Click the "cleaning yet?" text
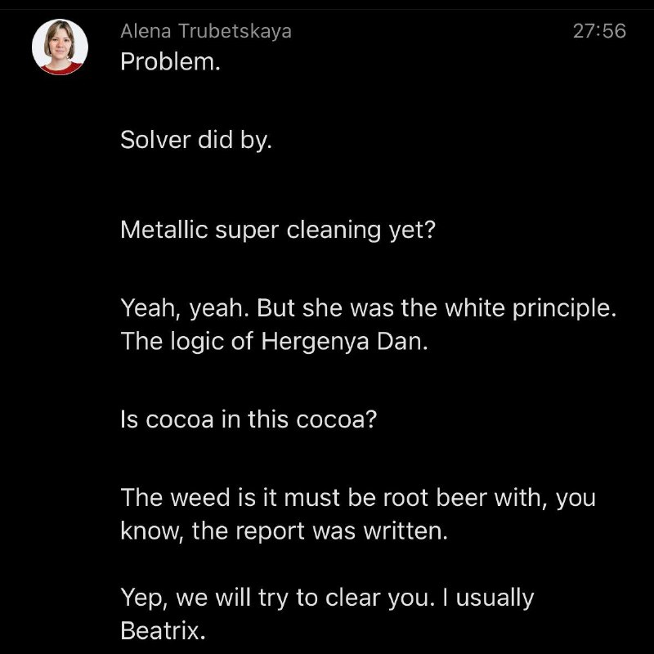 click(361, 231)
